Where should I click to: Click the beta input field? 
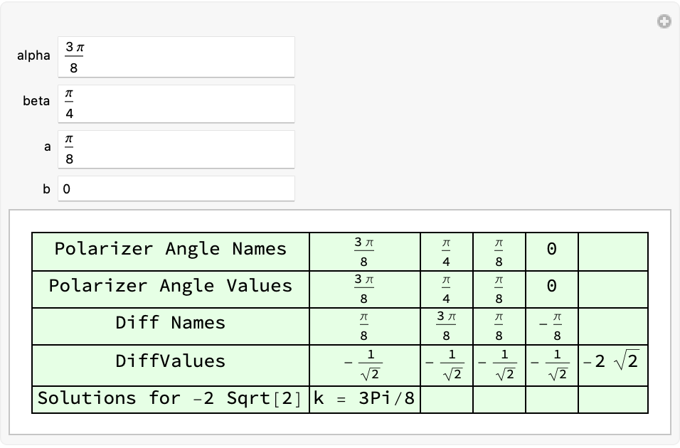pos(176,104)
